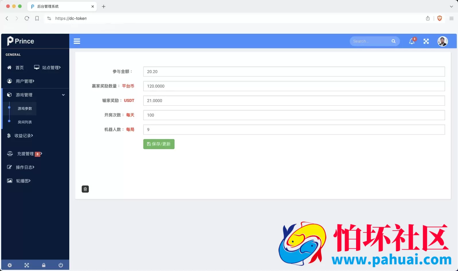Bookmark this page icon
Screen dimensions: 458x271
[x=37, y=18]
